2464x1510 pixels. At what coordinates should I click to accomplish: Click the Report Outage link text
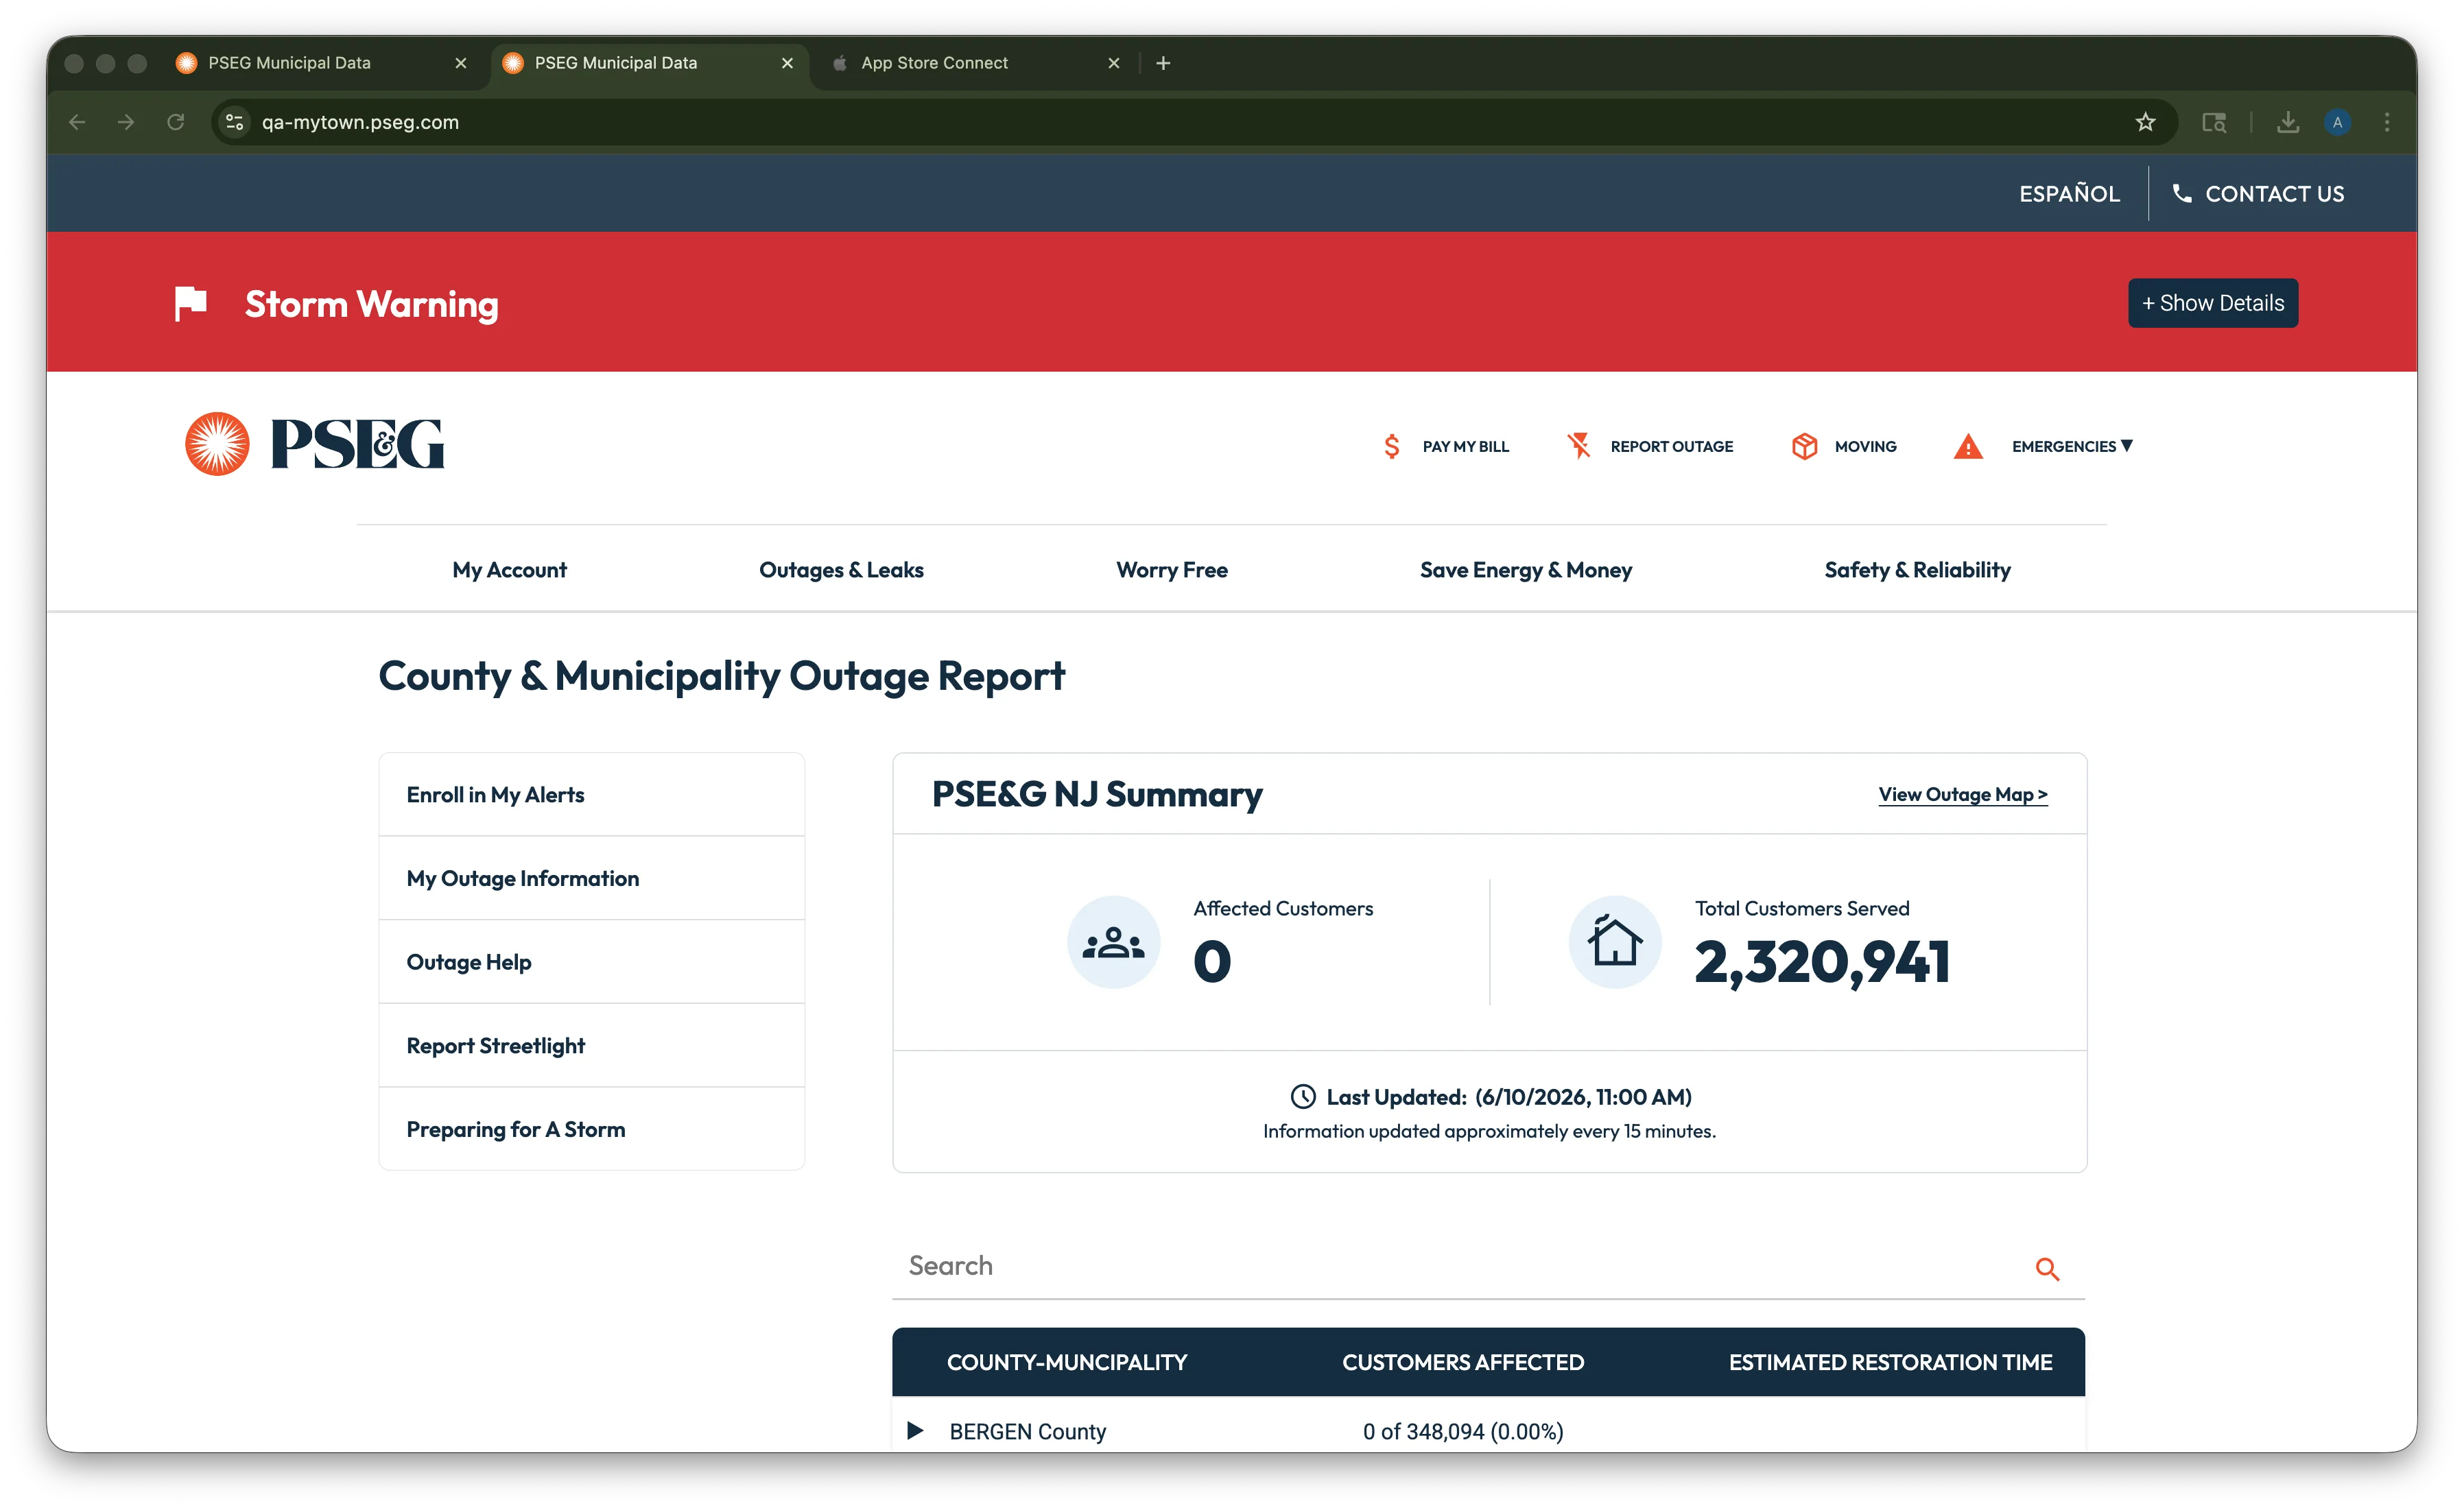(1672, 446)
